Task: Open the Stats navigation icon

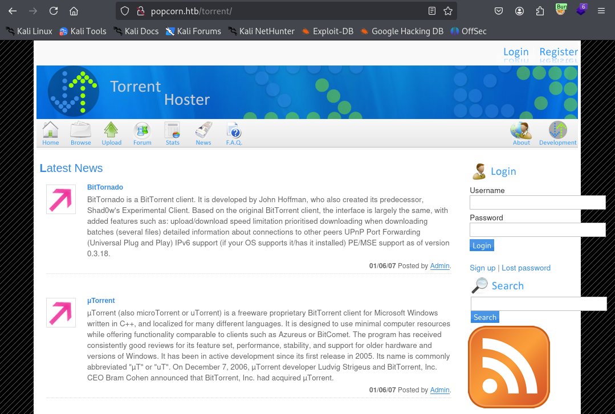Action: pos(173,134)
